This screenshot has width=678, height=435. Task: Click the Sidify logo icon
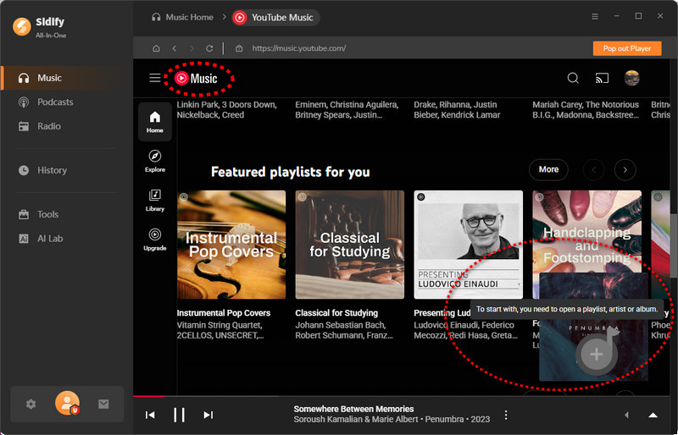click(22, 27)
